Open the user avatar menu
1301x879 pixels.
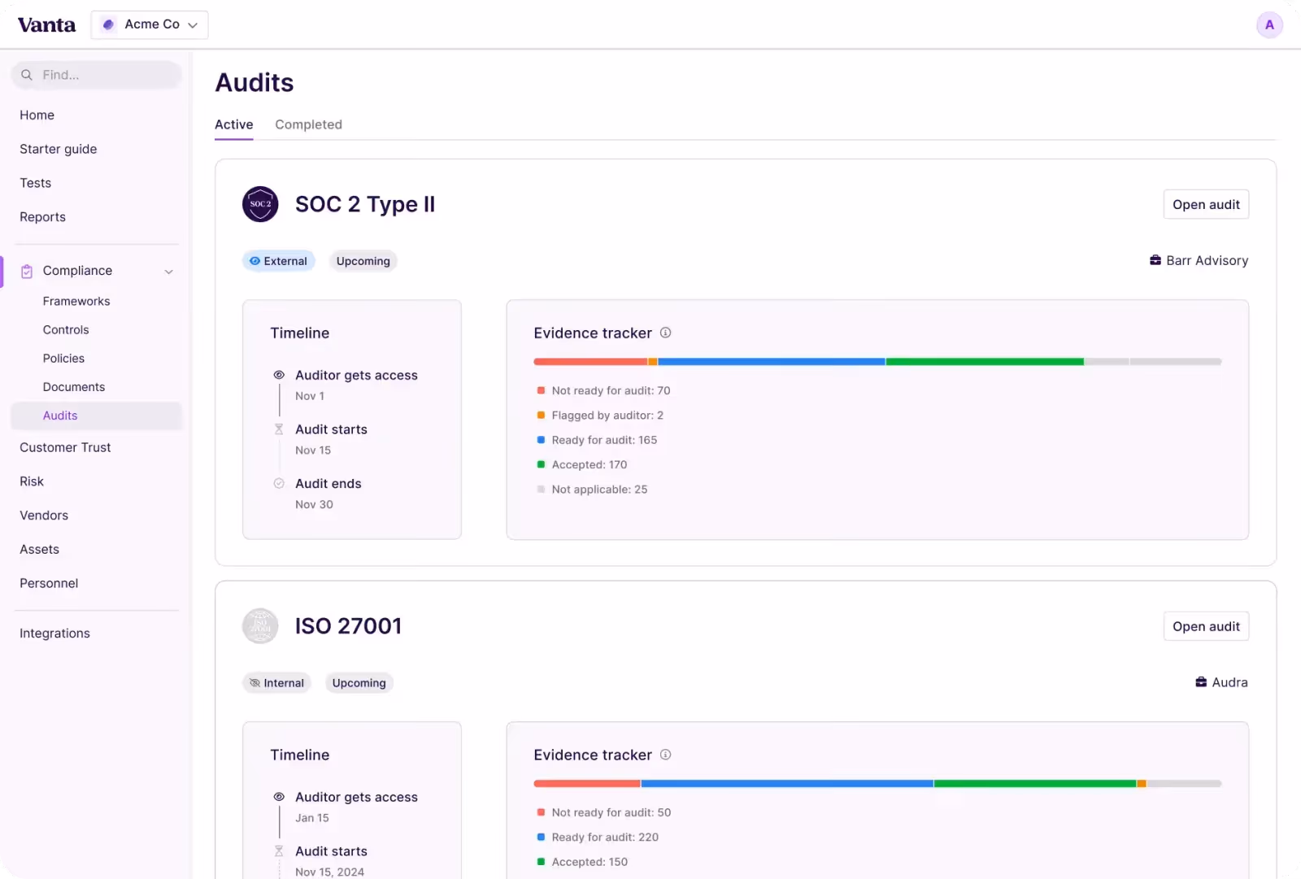pyautogui.click(x=1269, y=24)
